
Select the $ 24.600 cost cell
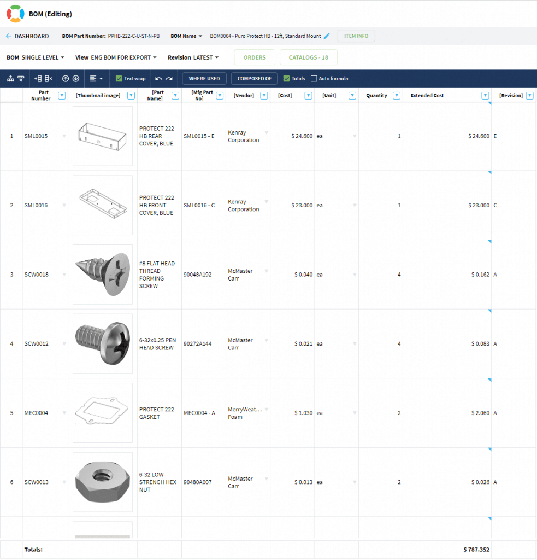point(292,136)
